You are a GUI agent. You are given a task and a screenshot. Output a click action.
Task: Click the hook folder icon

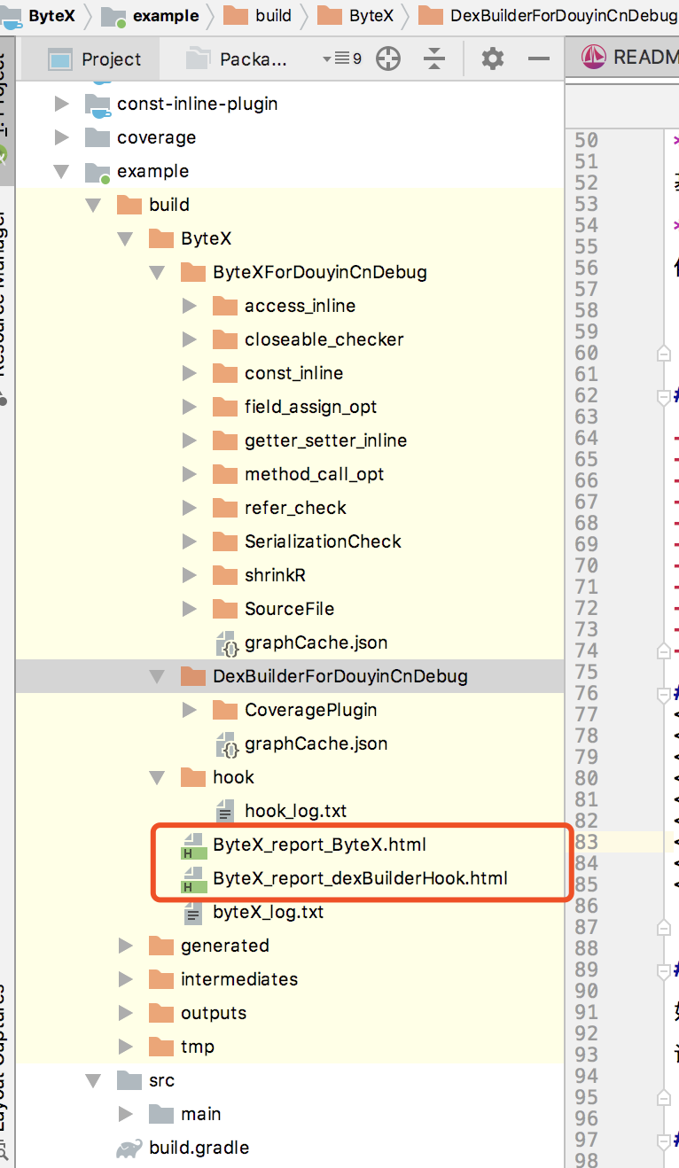193,778
